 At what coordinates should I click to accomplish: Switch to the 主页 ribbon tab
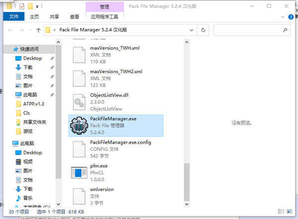click(34, 17)
